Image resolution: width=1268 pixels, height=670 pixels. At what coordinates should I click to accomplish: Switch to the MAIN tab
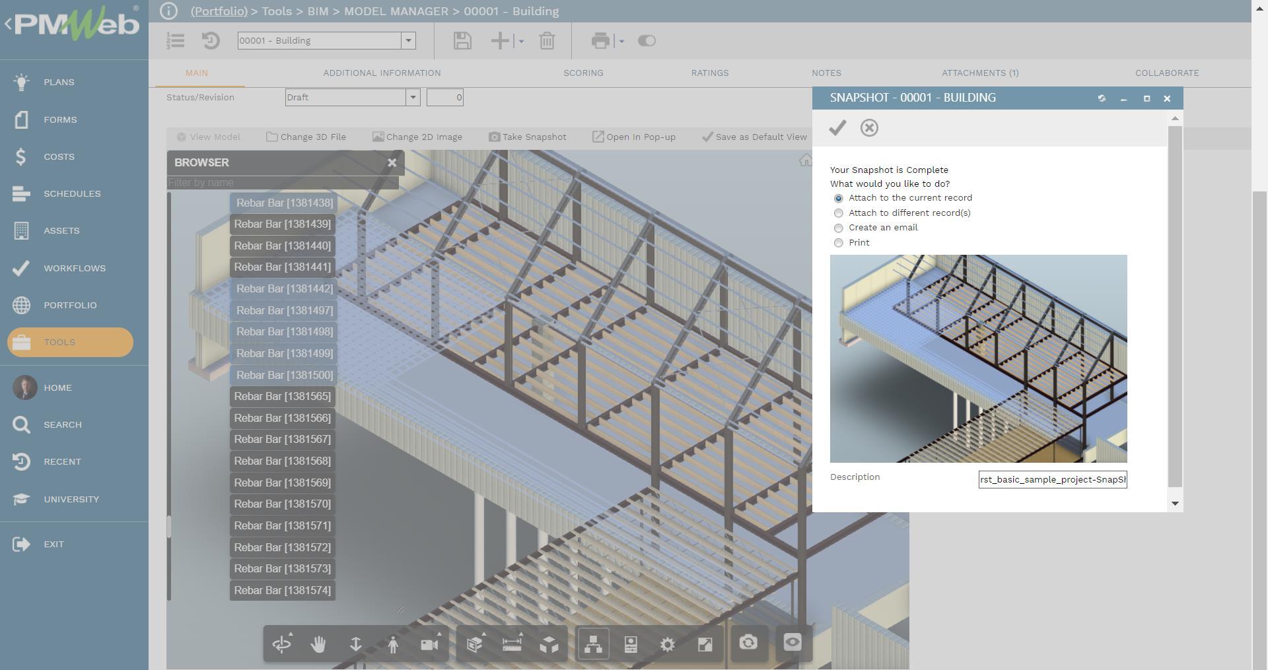[x=197, y=73]
